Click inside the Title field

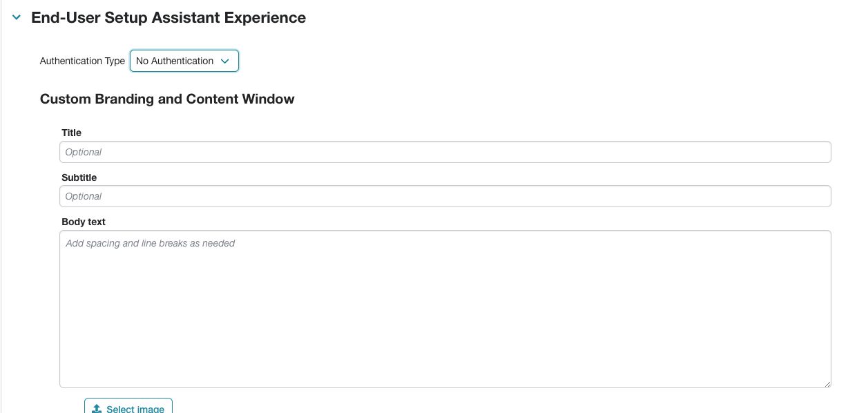(x=445, y=151)
